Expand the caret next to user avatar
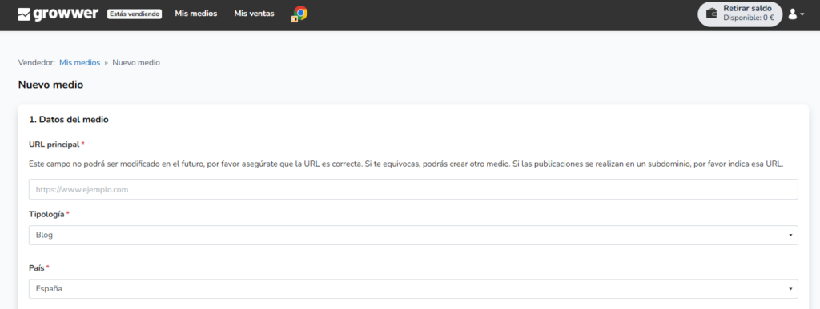820x309 pixels. point(802,14)
